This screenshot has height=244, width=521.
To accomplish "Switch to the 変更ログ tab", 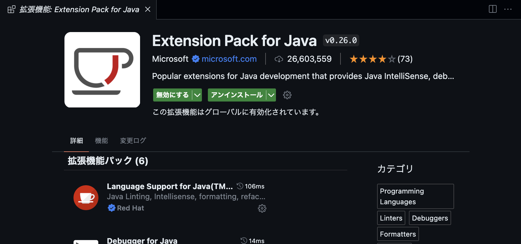I will click(x=133, y=141).
